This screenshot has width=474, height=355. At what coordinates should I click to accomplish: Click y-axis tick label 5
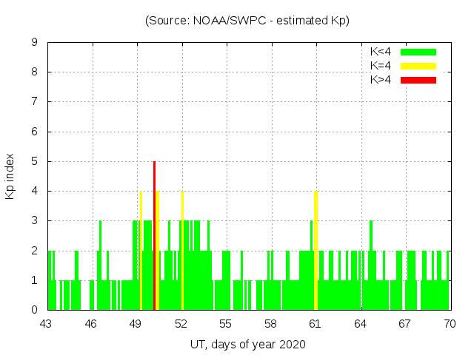[x=34, y=161]
